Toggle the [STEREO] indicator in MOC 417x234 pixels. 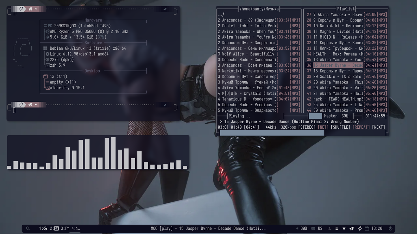(x=307, y=127)
